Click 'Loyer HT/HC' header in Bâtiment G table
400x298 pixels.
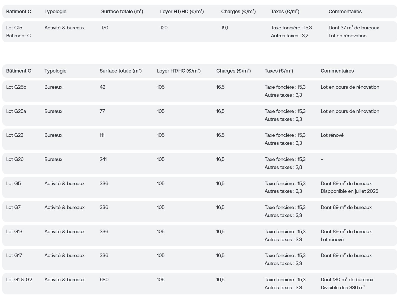pyautogui.click(x=179, y=71)
